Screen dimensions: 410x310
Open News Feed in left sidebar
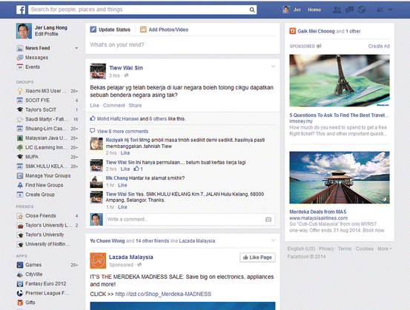click(x=37, y=48)
